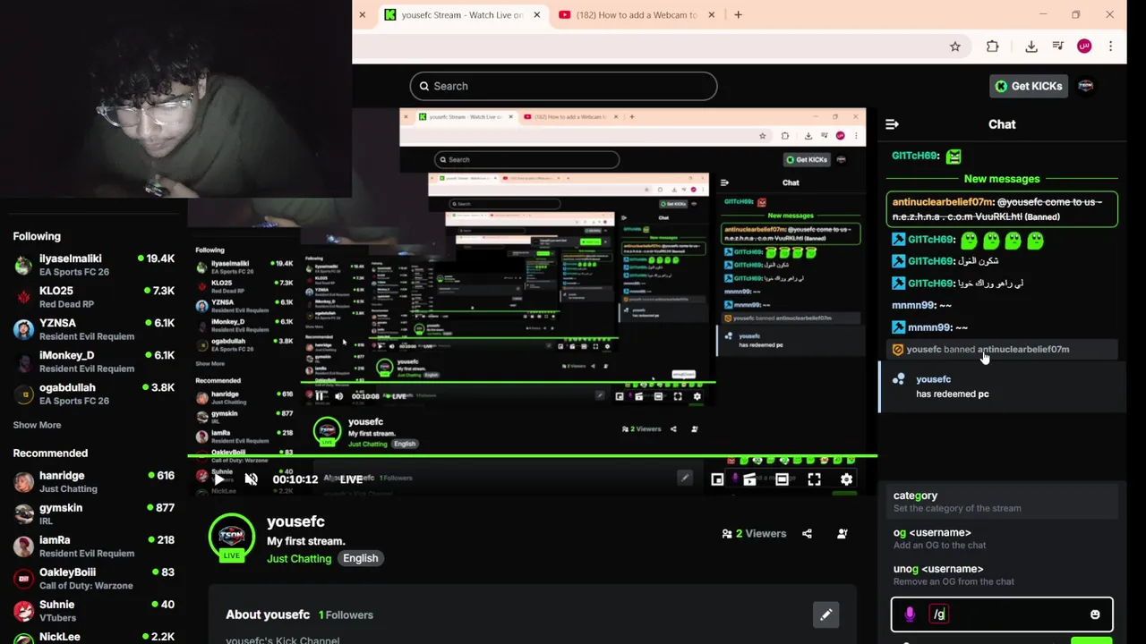1146x644 pixels.
Task: Click the Get KICKs button
Action: [x=1028, y=86]
